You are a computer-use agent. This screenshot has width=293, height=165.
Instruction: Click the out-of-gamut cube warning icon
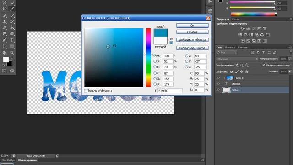[171, 39]
